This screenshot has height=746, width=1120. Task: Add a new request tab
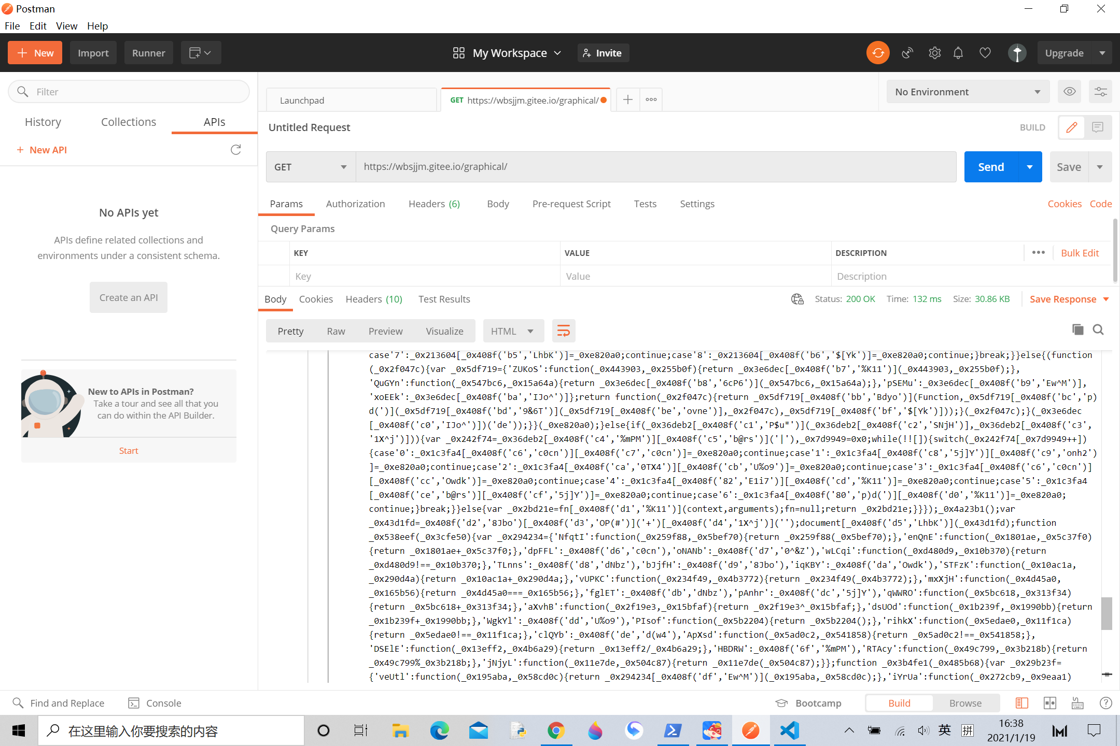627,99
